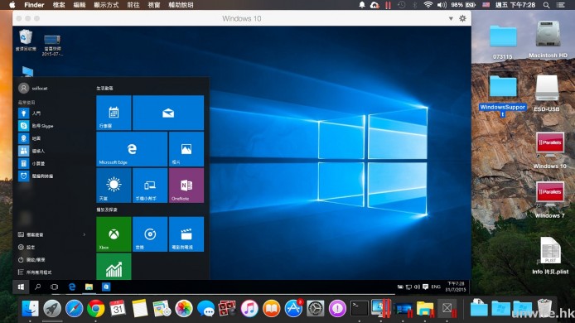The height and width of the screenshot is (323, 575).
Task: Click the Power option in the Start menu
Action: coord(31,259)
